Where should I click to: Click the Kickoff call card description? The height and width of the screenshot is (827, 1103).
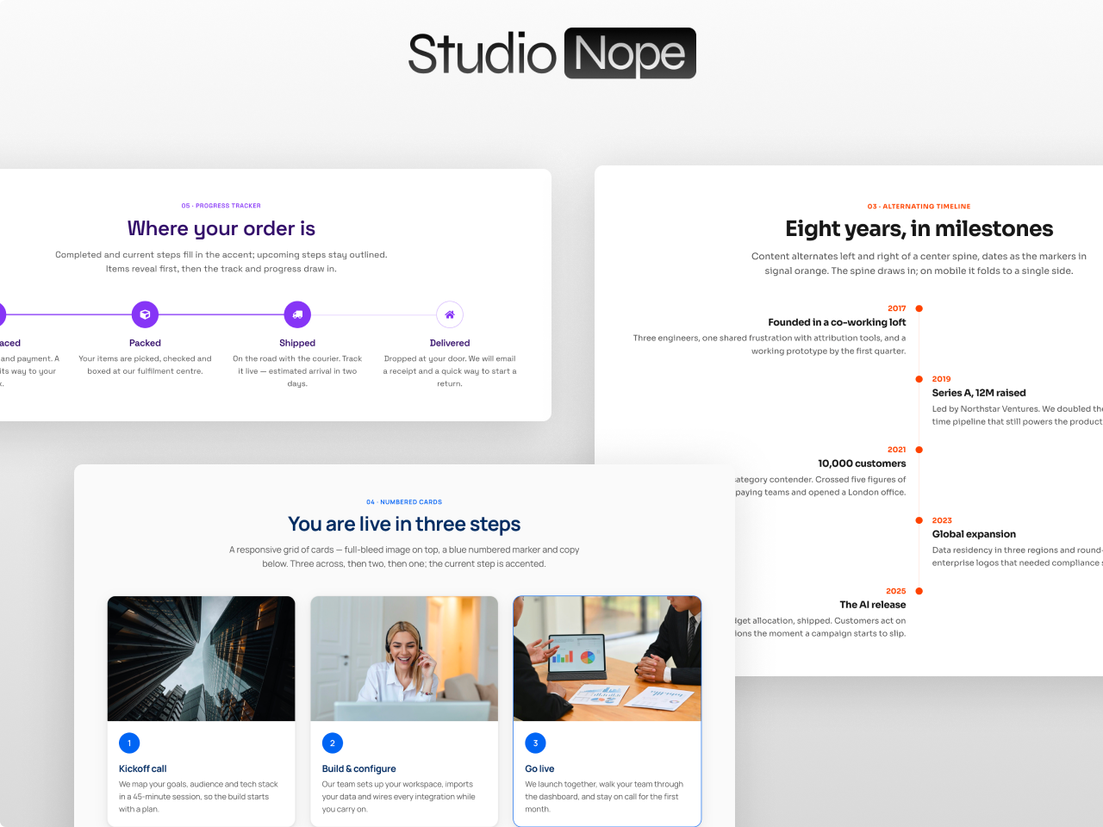coord(198,797)
